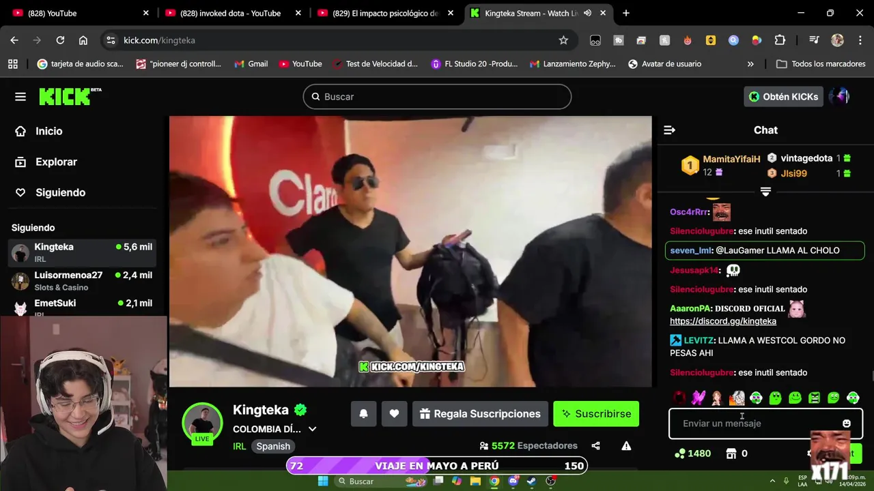Share the stream icon
874x491 pixels.
pos(595,446)
